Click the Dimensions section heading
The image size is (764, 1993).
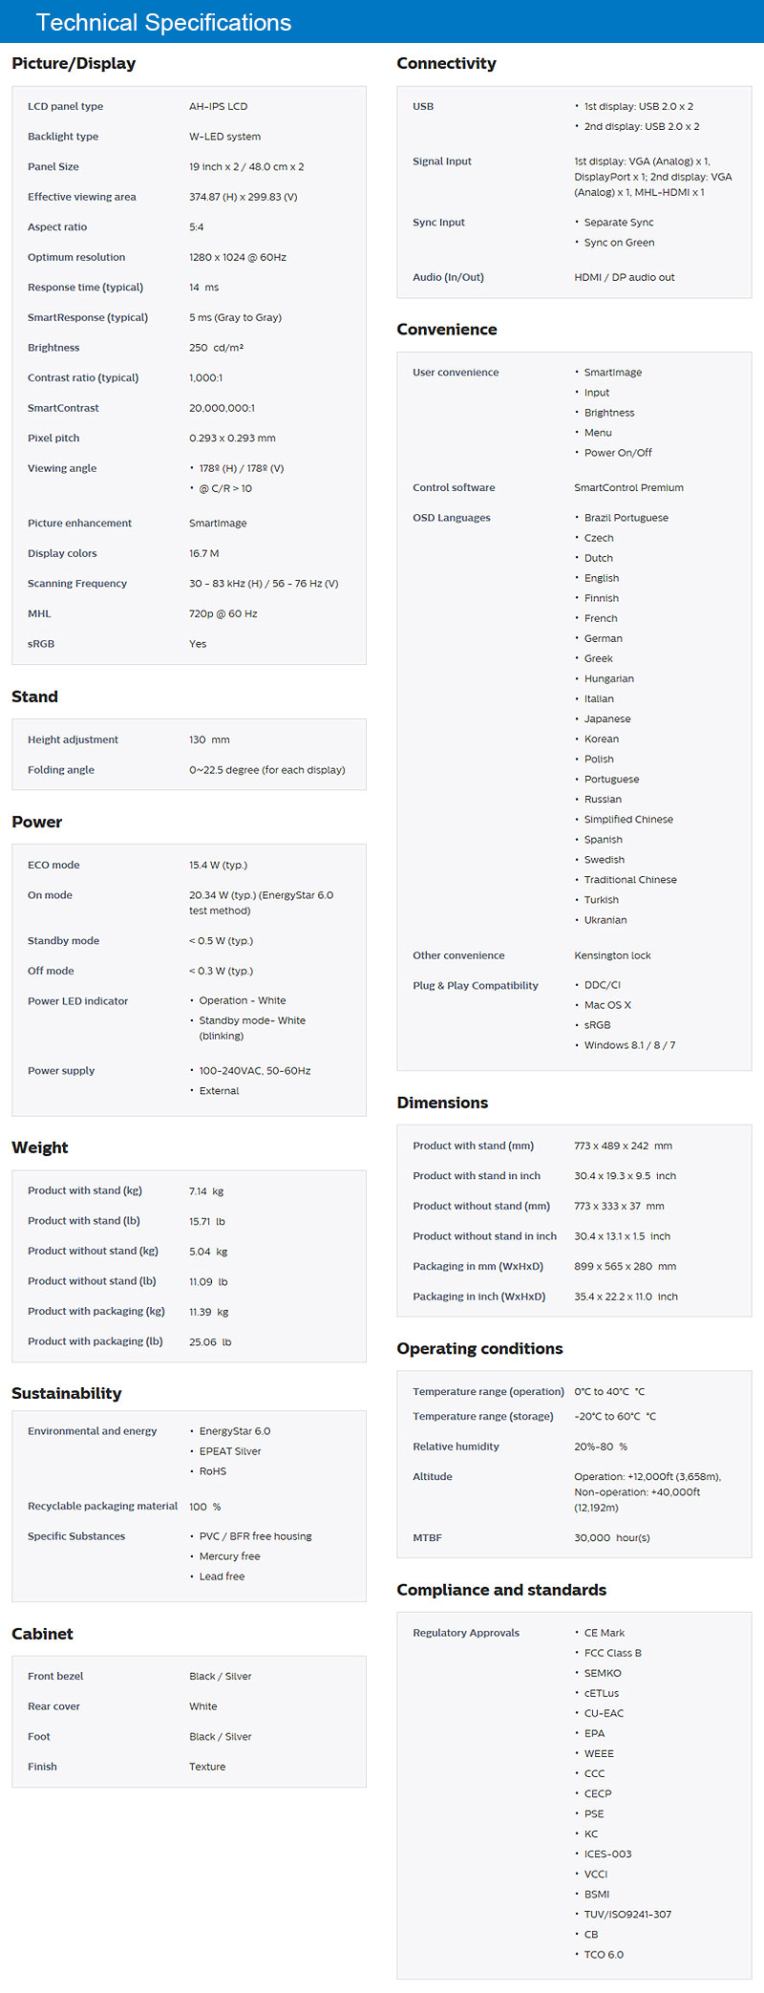(442, 1103)
